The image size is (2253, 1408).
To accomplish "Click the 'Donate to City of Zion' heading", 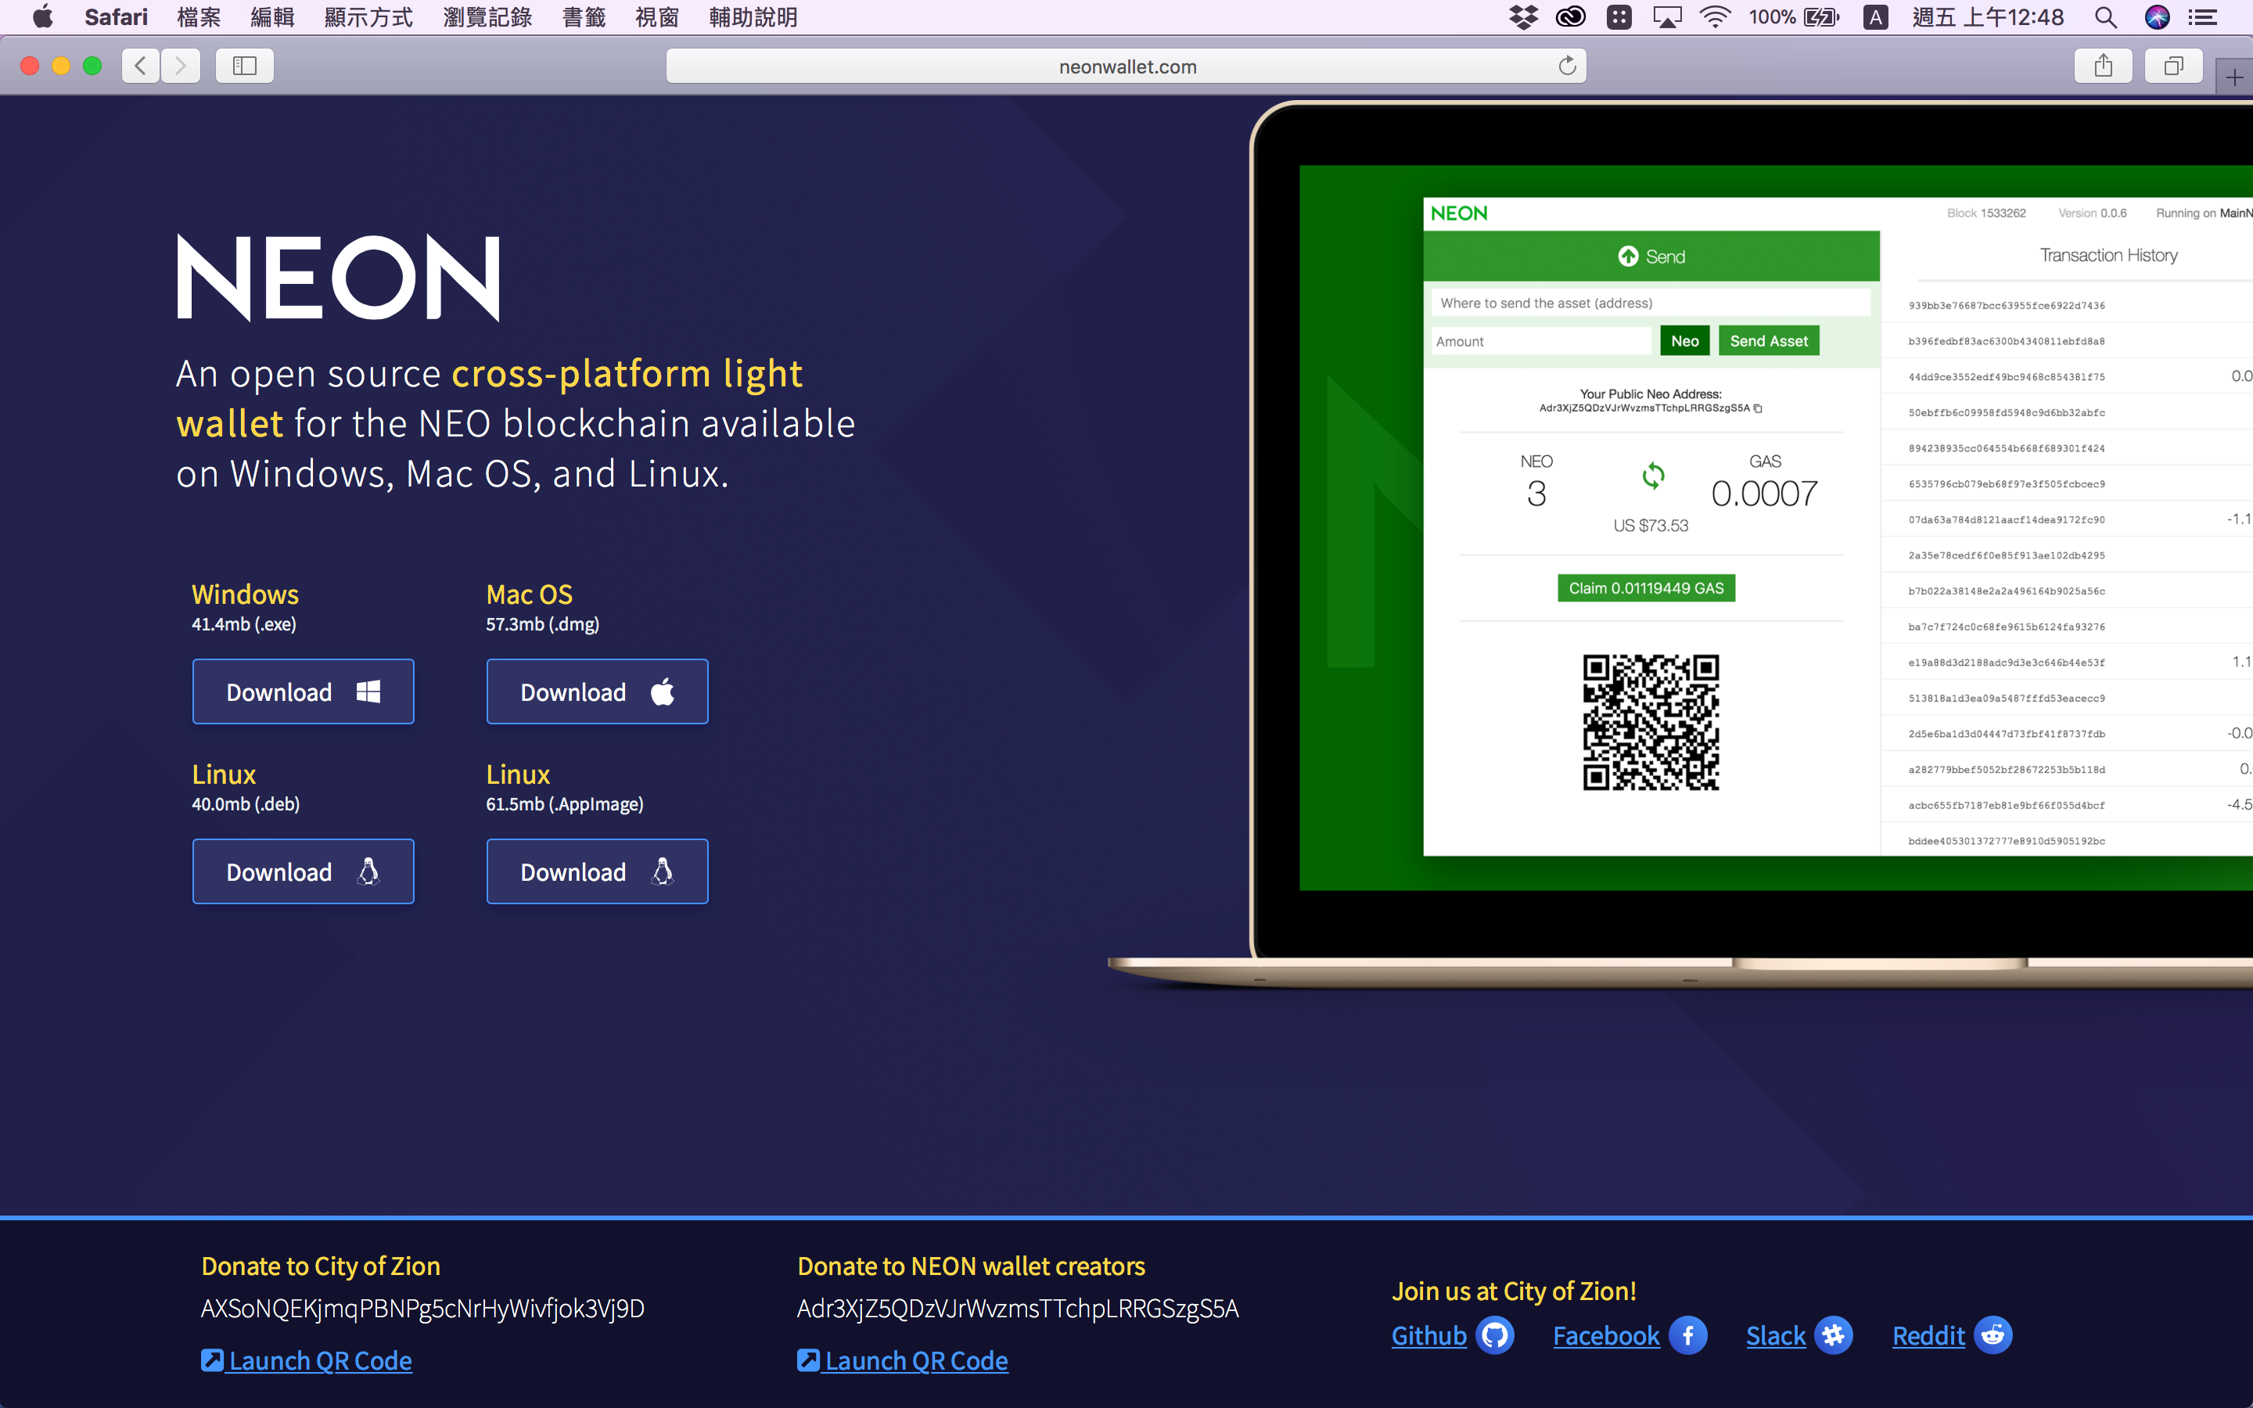I will point(320,1266).
